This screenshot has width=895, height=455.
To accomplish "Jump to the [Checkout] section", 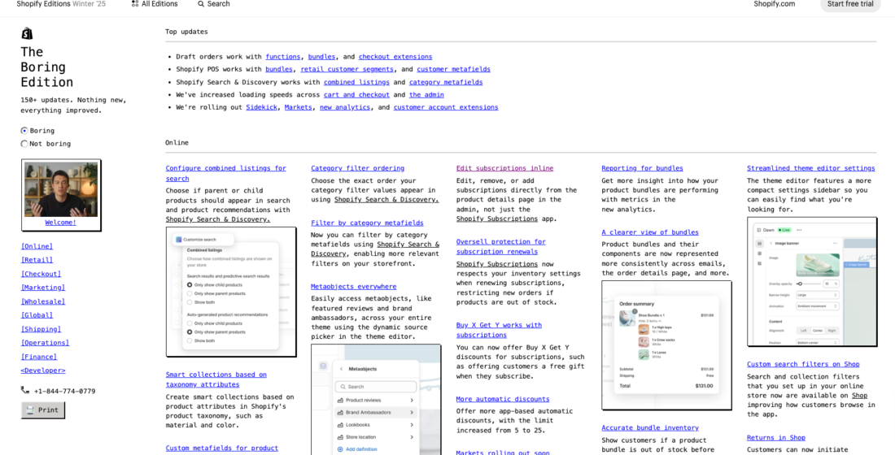I will click(x=41, y=274).
